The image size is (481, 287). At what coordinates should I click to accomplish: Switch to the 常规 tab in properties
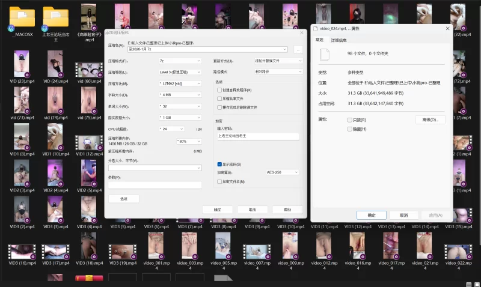[x=319, y=40]
